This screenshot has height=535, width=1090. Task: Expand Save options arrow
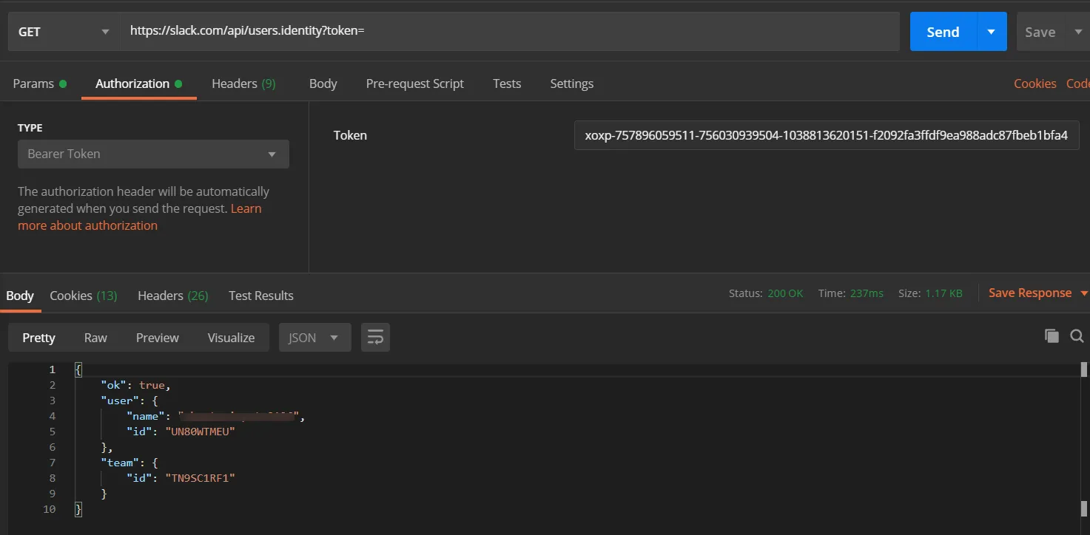1077,32
